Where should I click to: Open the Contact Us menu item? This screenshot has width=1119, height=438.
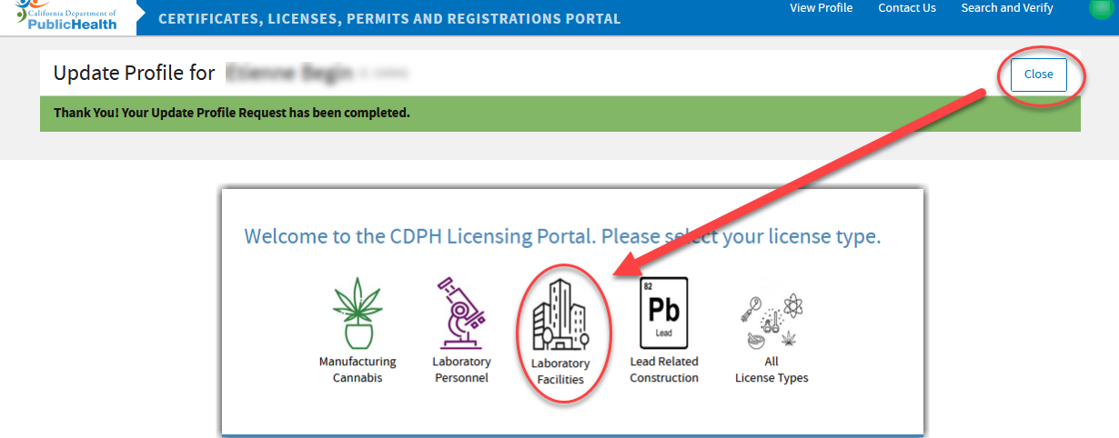click(x=907, y=8)
